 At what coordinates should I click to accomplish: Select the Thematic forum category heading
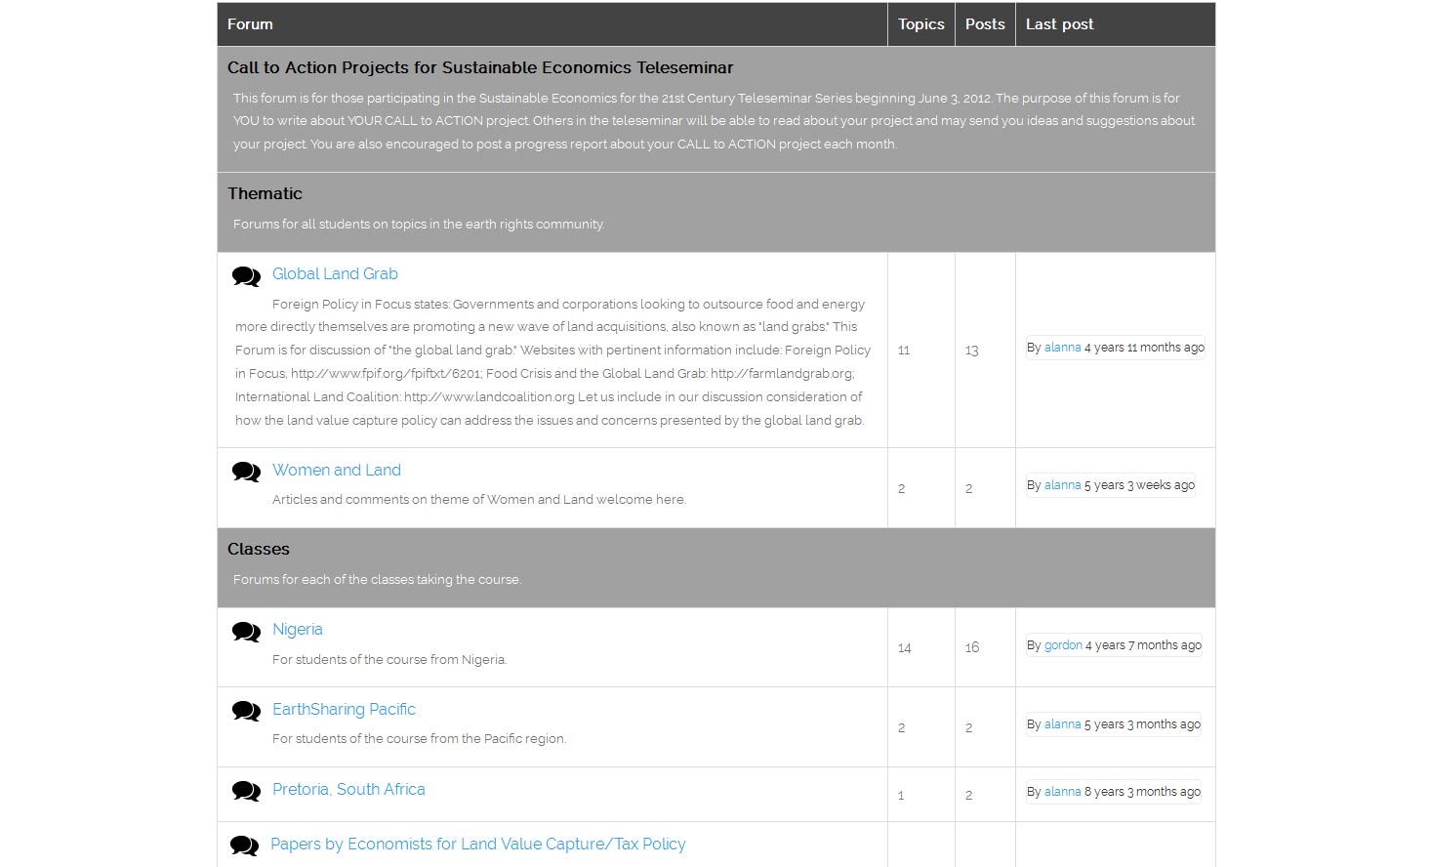[x=265, y=194]
